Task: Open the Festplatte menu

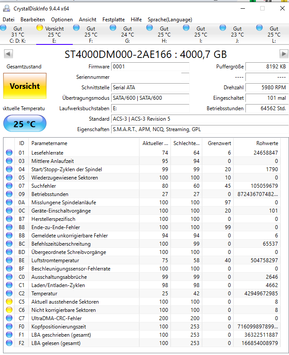Action: coord(113,20)
